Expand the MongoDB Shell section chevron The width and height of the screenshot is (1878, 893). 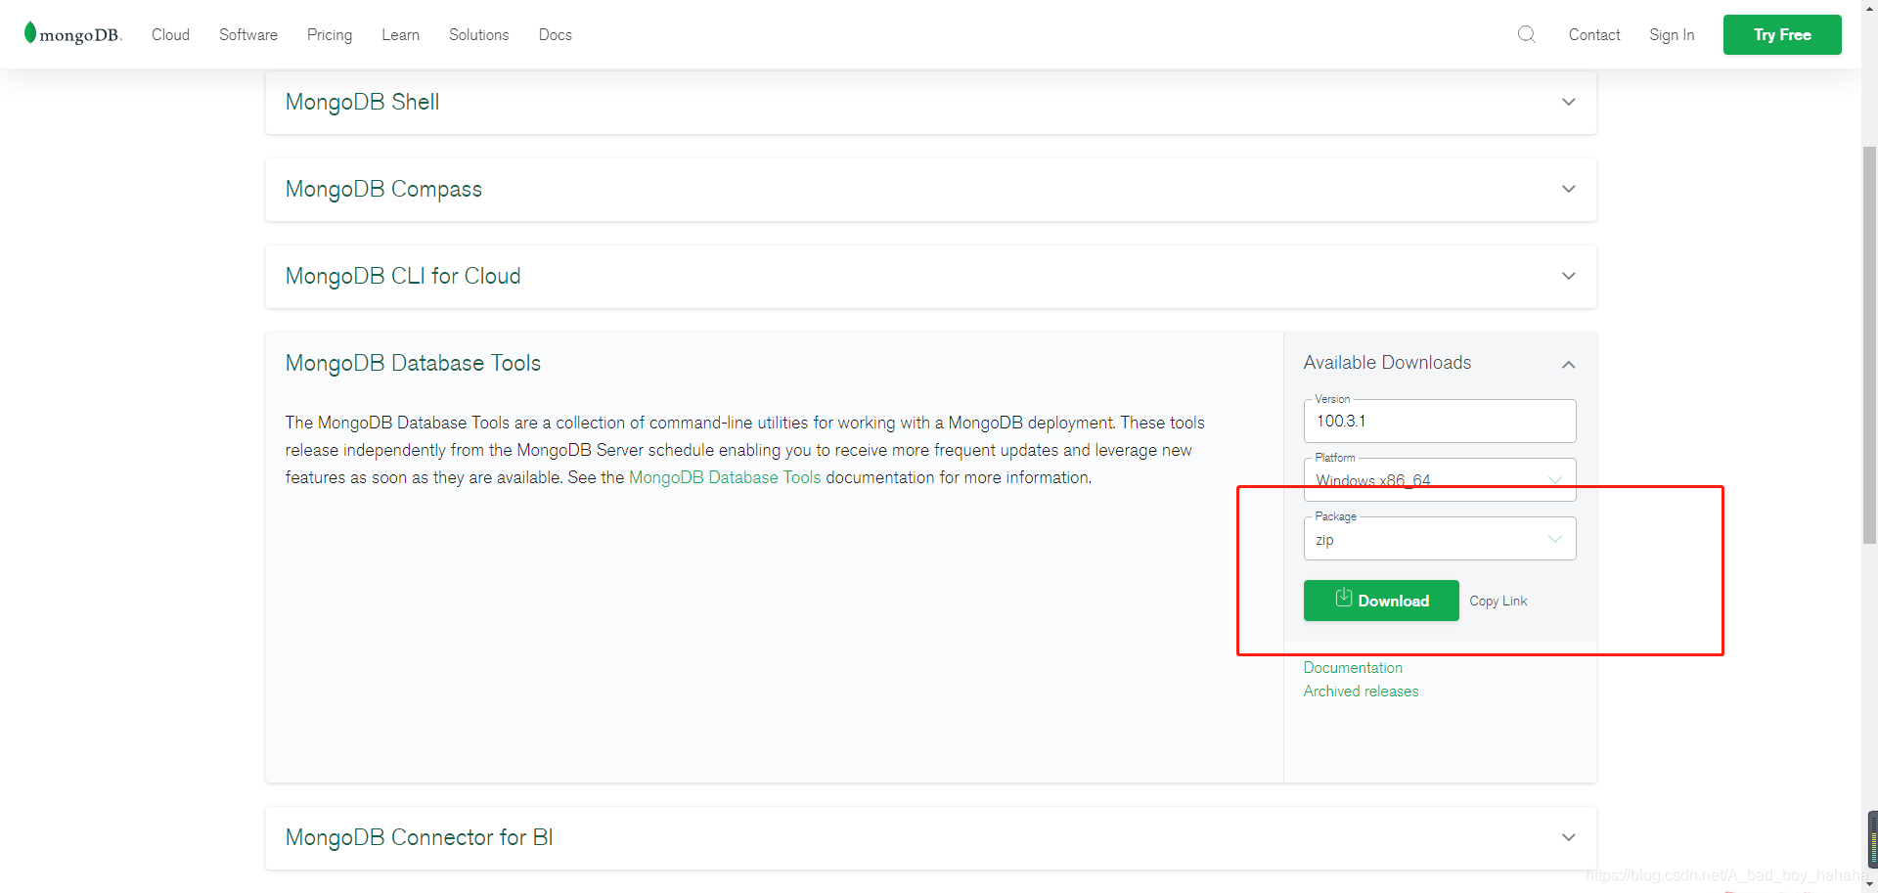pos(1569,102)
